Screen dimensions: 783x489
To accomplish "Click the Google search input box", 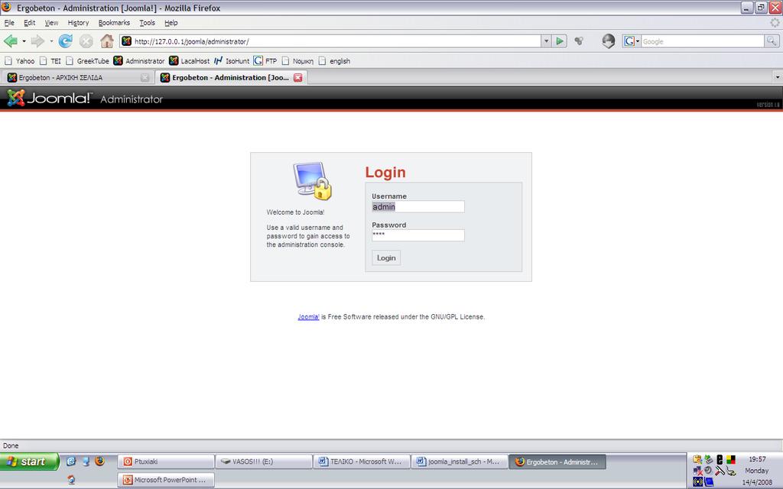I will (x=703, y=41).
